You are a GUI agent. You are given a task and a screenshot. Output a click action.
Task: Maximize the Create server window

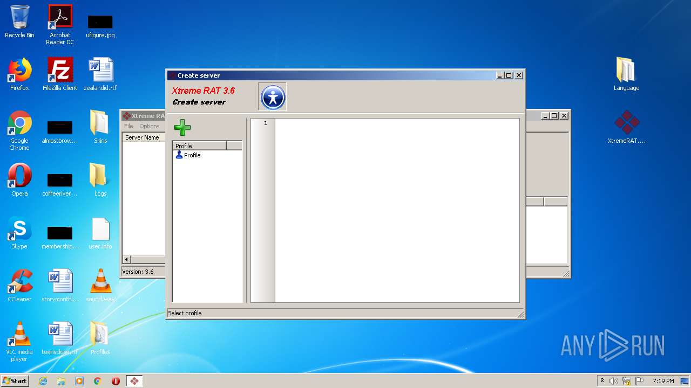point(509,75)
